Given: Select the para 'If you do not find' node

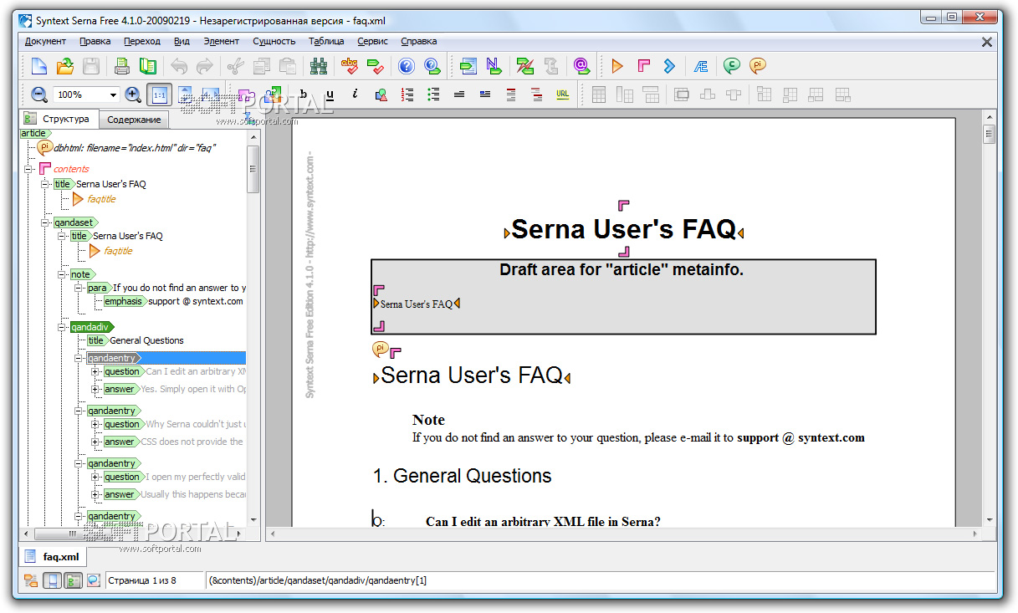Looking at the screenshot, I should pos(166,288).
